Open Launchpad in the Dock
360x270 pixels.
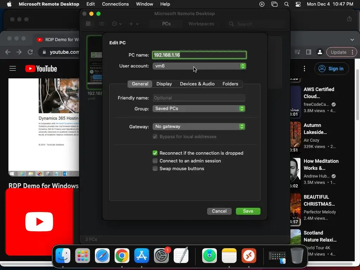click(82, 256)
